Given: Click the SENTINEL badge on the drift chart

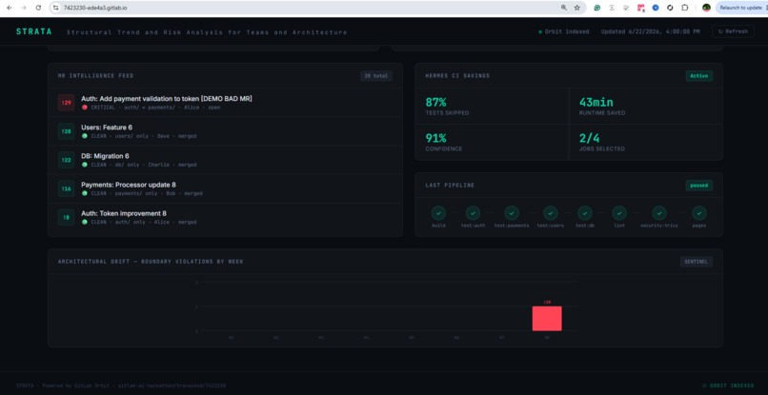Looking at the screenshot, I should 696,262.
